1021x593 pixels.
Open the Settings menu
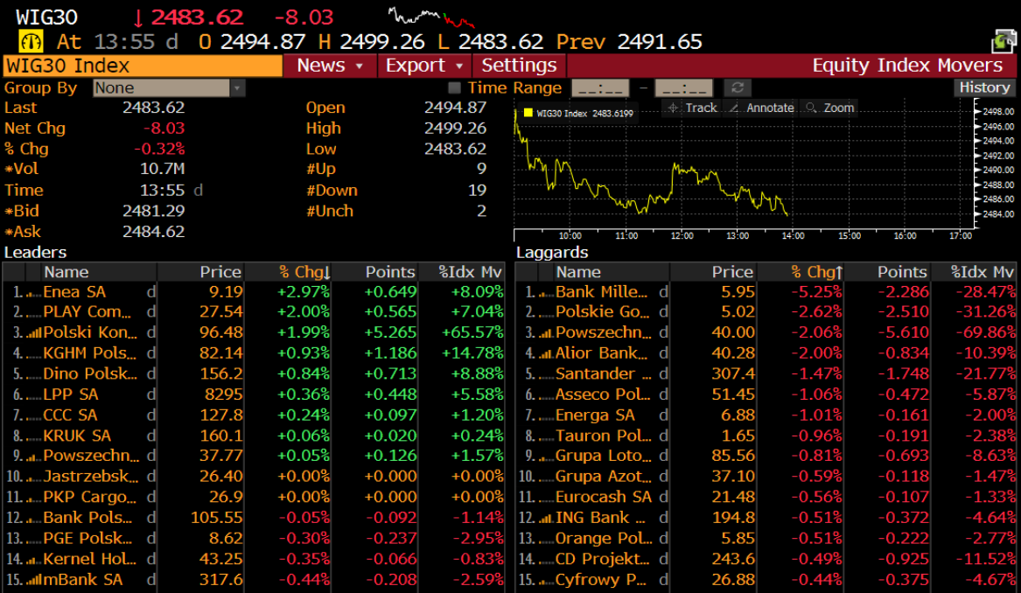(519, 66)
